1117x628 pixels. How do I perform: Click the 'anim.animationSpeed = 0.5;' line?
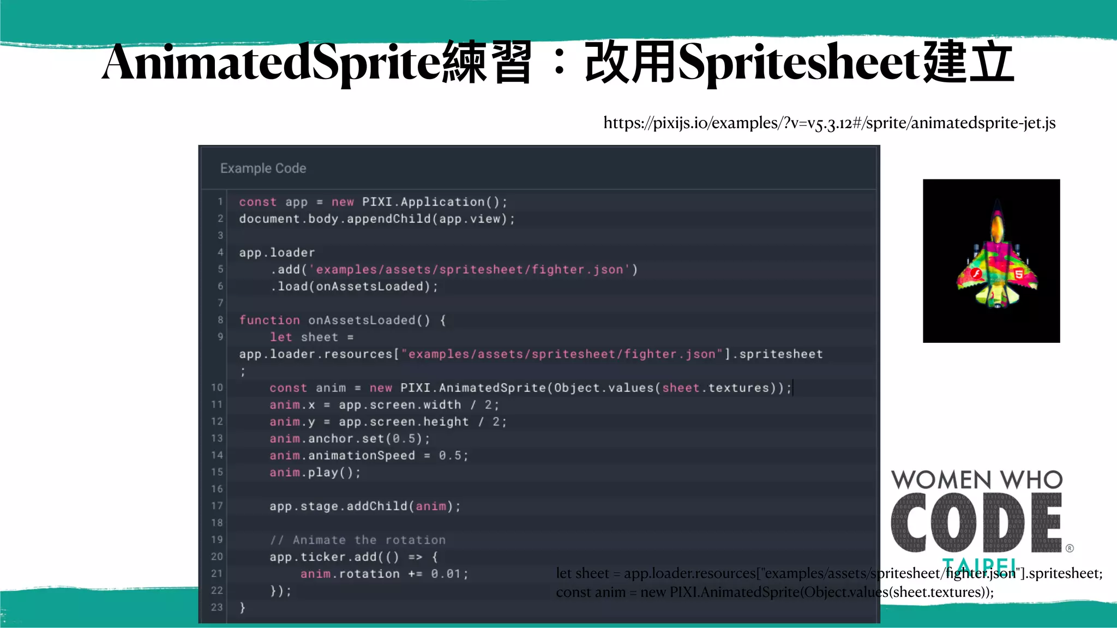coord(369,456)
